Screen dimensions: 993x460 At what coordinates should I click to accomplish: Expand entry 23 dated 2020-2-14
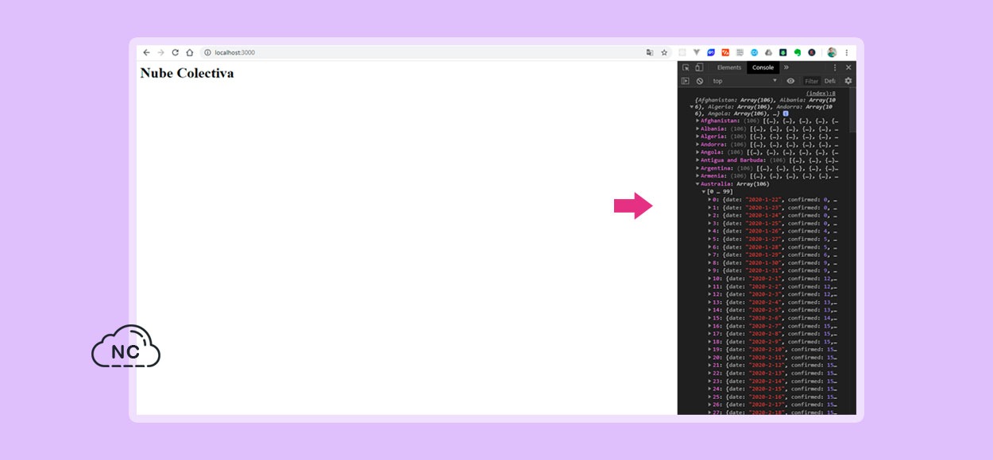click(x=710, y=381)
